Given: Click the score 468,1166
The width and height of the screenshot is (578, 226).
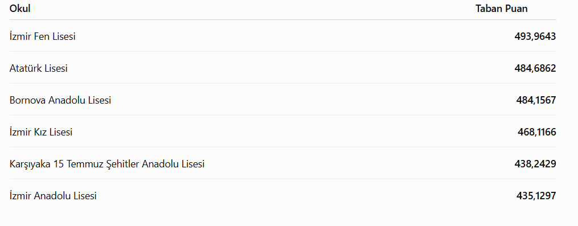Looking at the screenshot, I should click(x=536, y=132).
